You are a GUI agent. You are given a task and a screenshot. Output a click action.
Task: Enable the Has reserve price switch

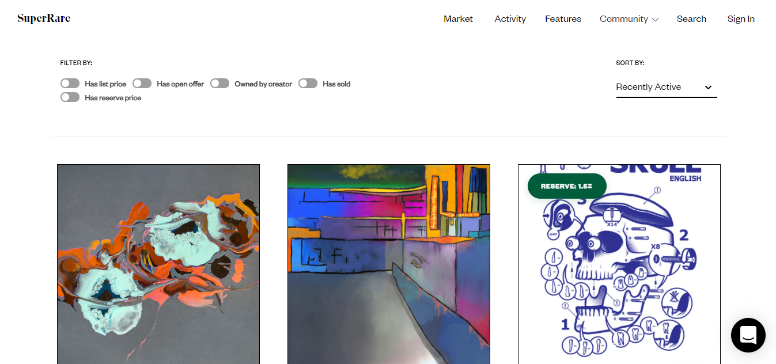[70, 97]
